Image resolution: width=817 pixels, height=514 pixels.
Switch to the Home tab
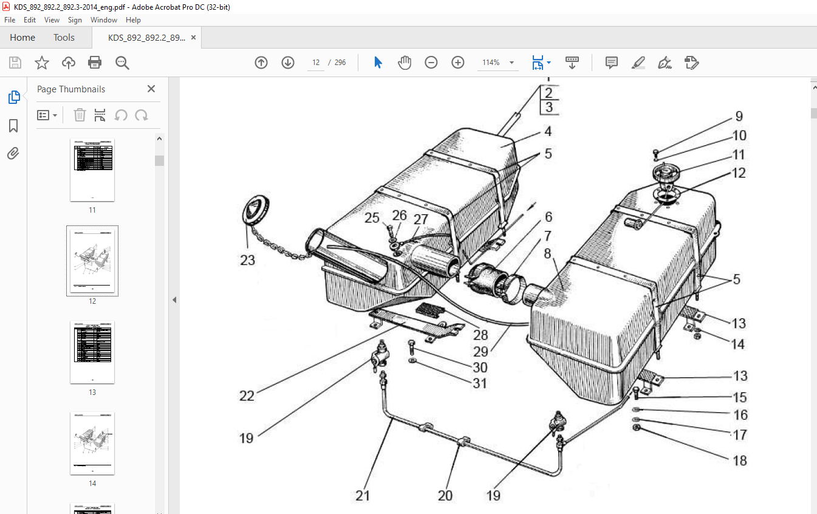click(x=22, y=38)
